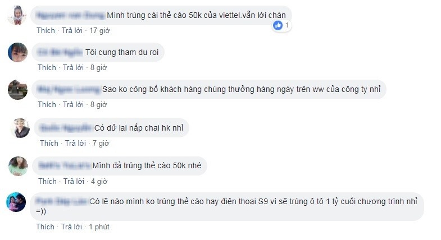This screenshot has width=441, height=240.
Task: Click Trả lời under the Viettel 50k comment
Action: pos(72,30)
